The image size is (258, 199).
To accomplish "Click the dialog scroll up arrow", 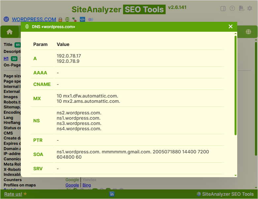I will pos(236,34).
